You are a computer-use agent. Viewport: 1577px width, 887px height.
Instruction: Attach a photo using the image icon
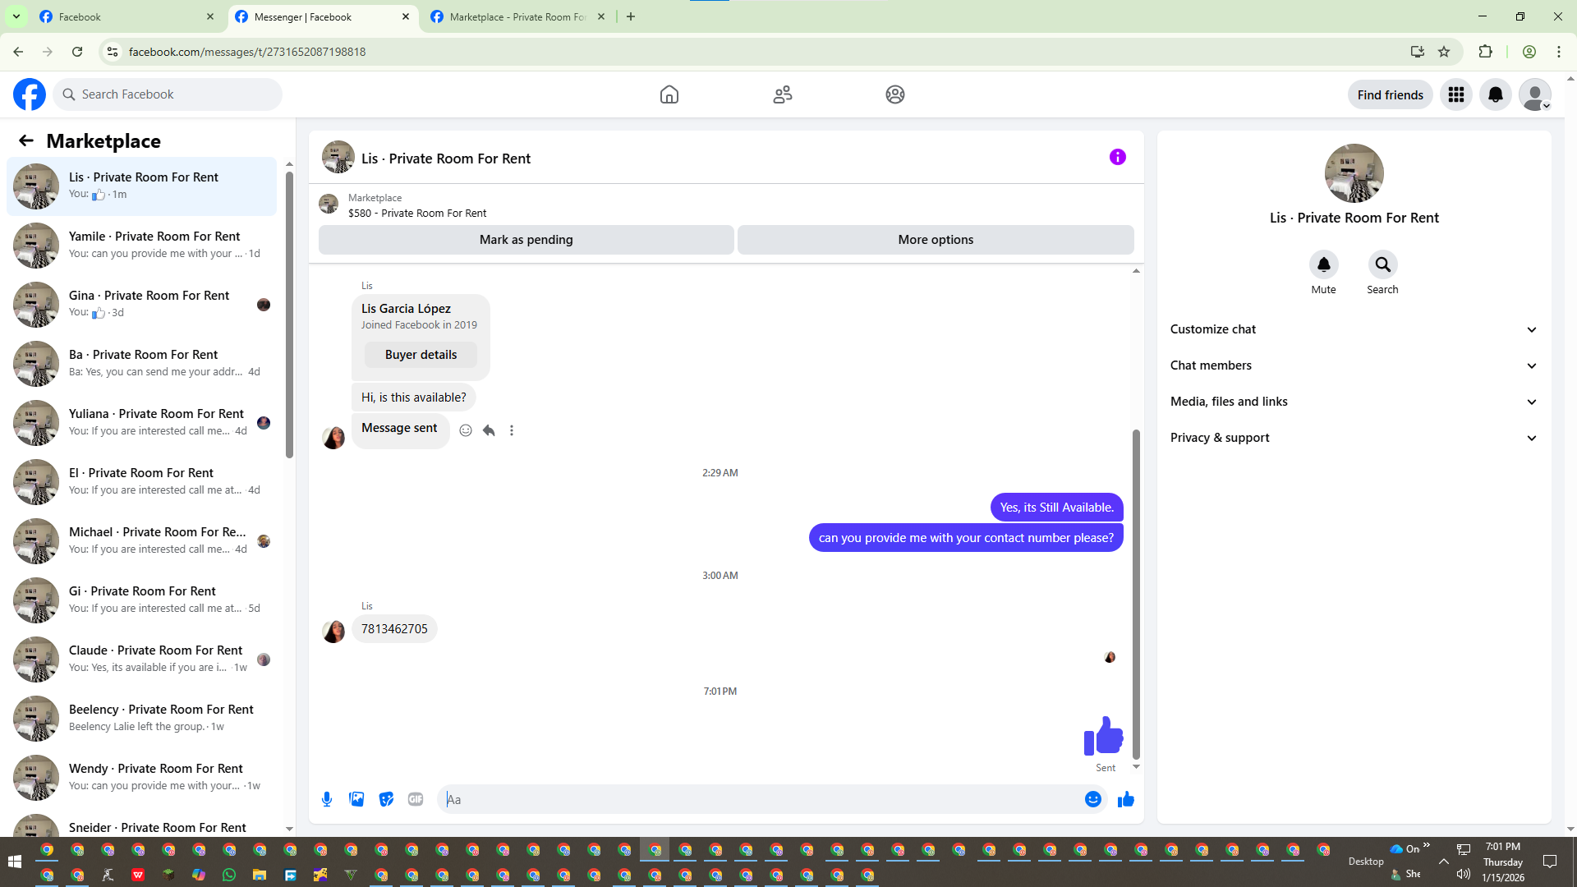[x=356, y=799]
